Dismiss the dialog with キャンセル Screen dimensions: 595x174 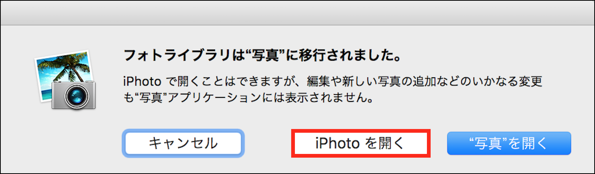[183, 143]
